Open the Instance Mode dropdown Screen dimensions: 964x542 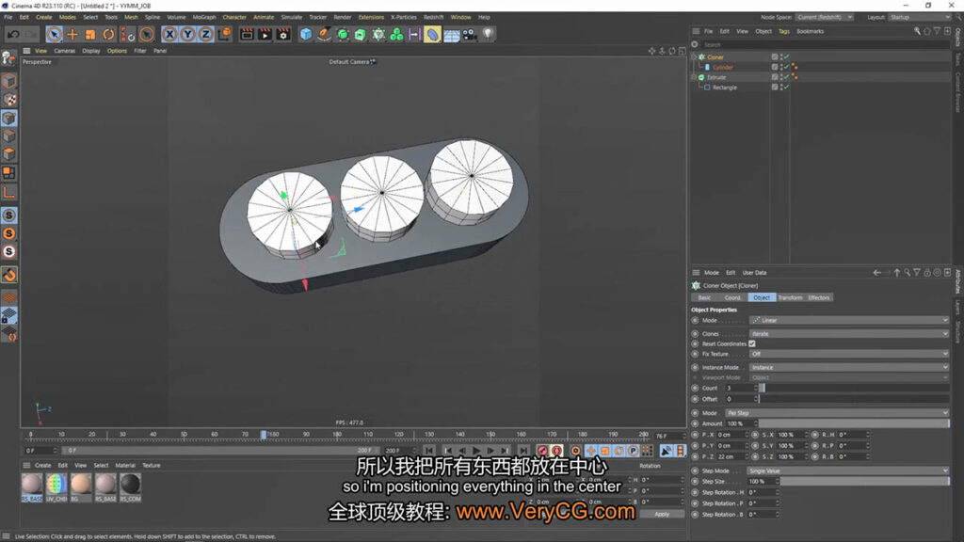click(849, 368)
